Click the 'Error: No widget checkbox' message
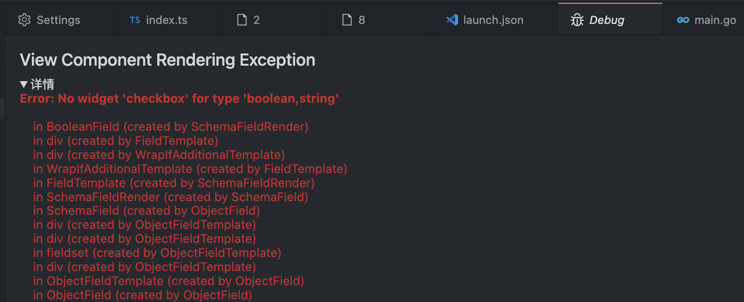Viewport: 744px width, 302px height. 179,98
